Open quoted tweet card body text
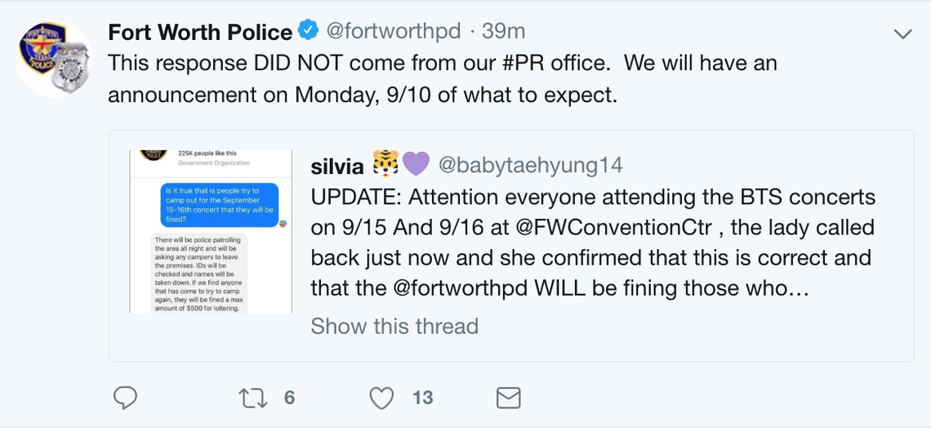This screenshot has height=428, width=931. [x=593, y=243]
